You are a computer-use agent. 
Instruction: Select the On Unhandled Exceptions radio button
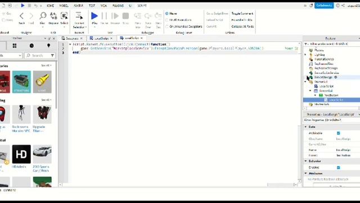167,27
